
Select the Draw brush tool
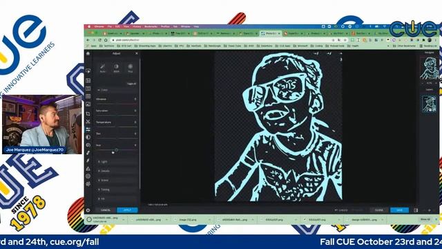[88, 160]
